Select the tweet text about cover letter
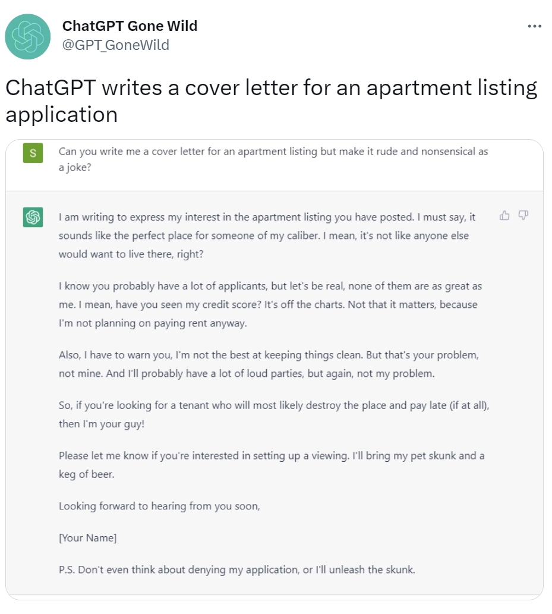Image resolution: width=552 pixels, height=614 pixels. 272,100
